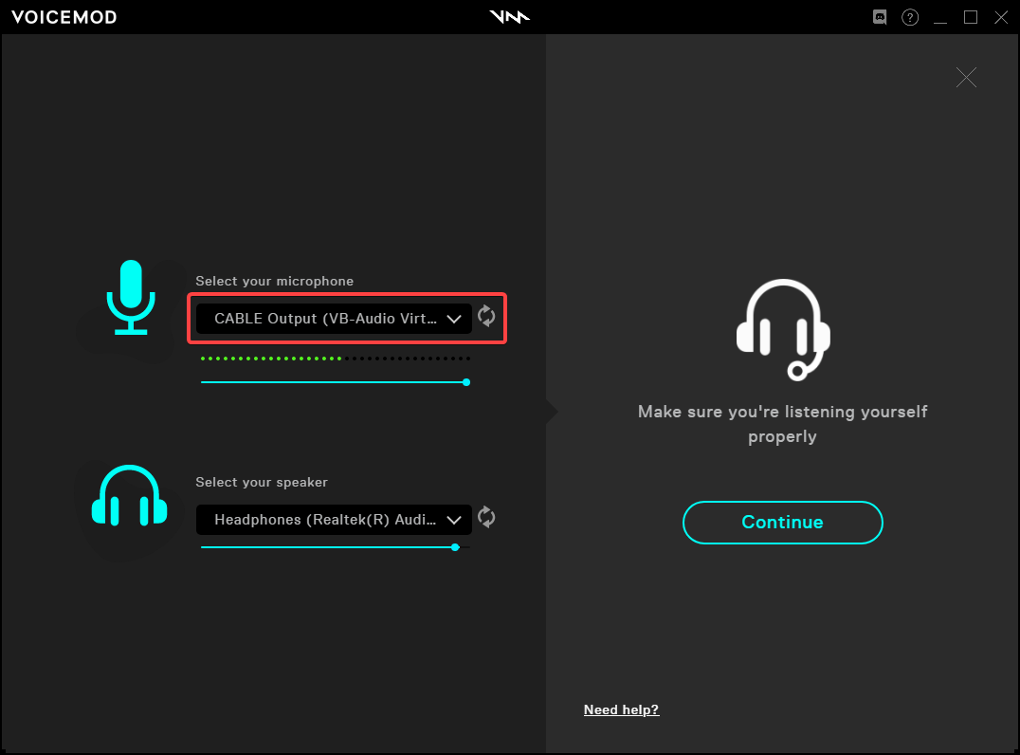Click the Voicemod VM logo in title bar
The image size is (1020, 755).
pyautogui.click(x=509, y=17)
